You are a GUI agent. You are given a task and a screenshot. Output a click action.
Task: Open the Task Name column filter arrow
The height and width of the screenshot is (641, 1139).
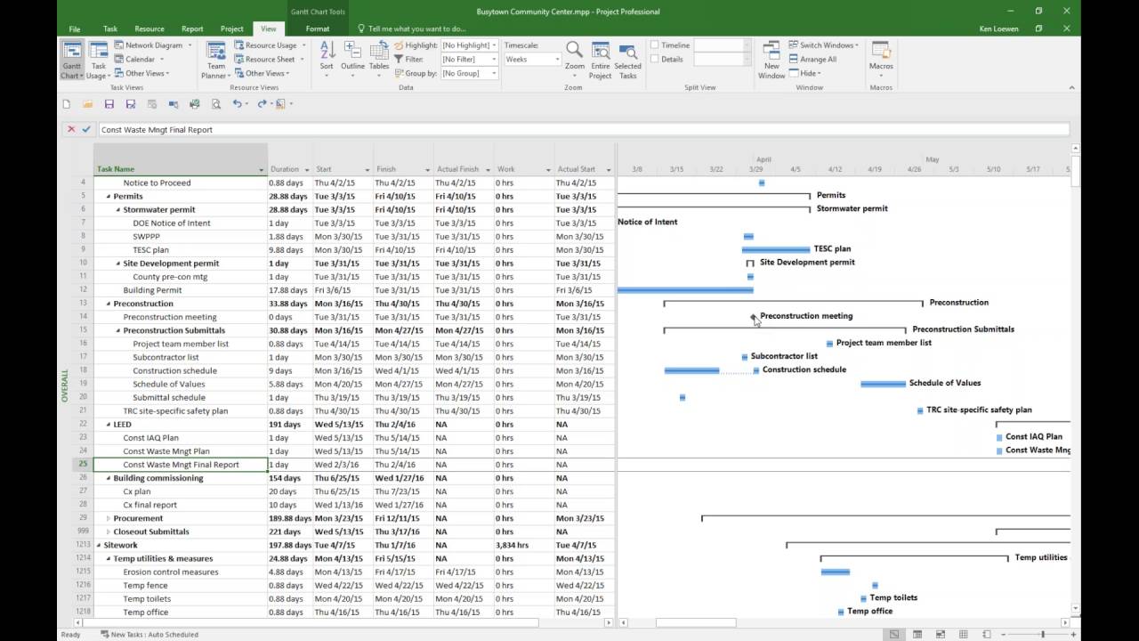pos(262,169)
